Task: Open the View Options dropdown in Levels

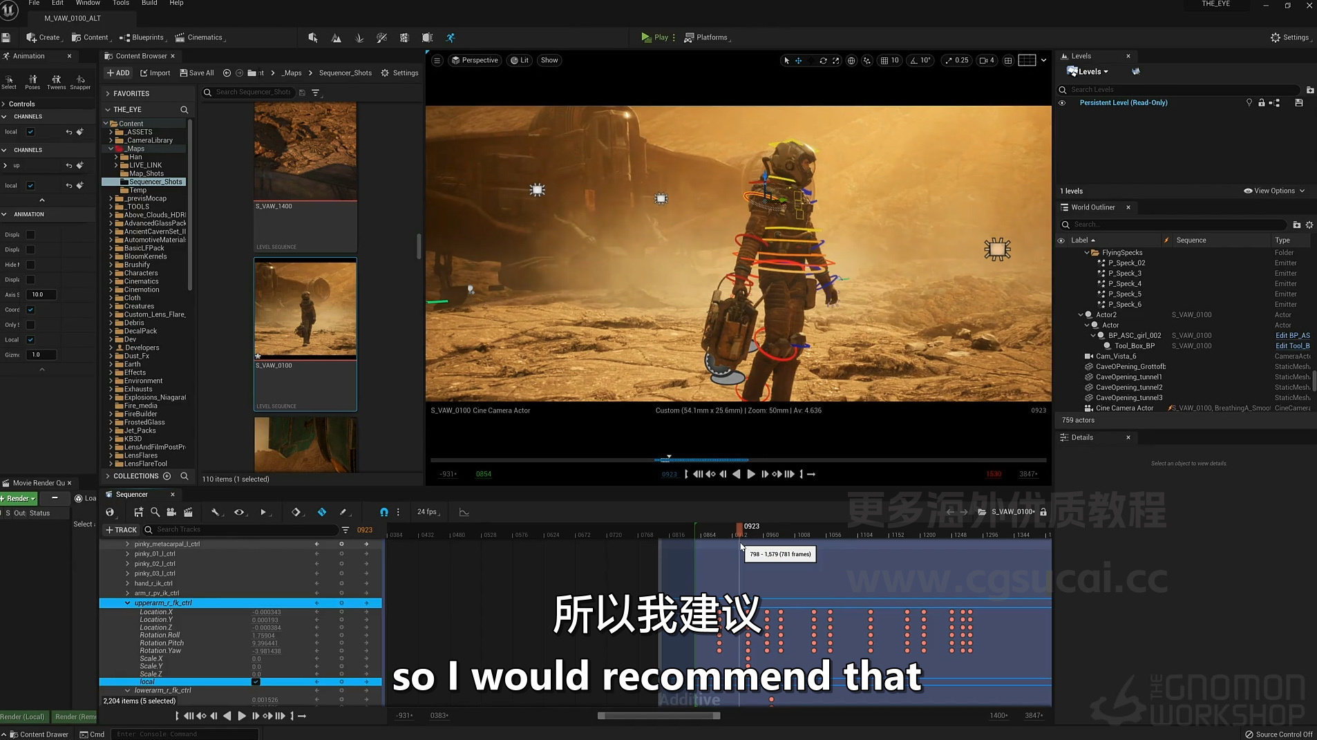Action: (1274, 191)
